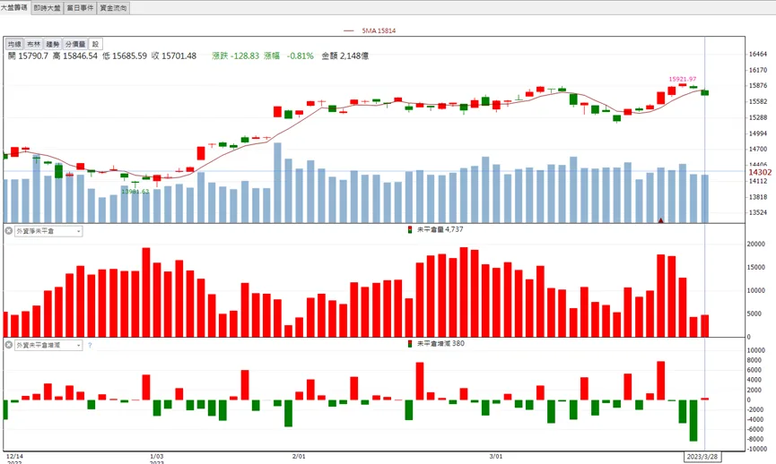Click the SMA 15814 legend line
The width and height of the screenshot is (776, 464).
[x=349, y=30]
